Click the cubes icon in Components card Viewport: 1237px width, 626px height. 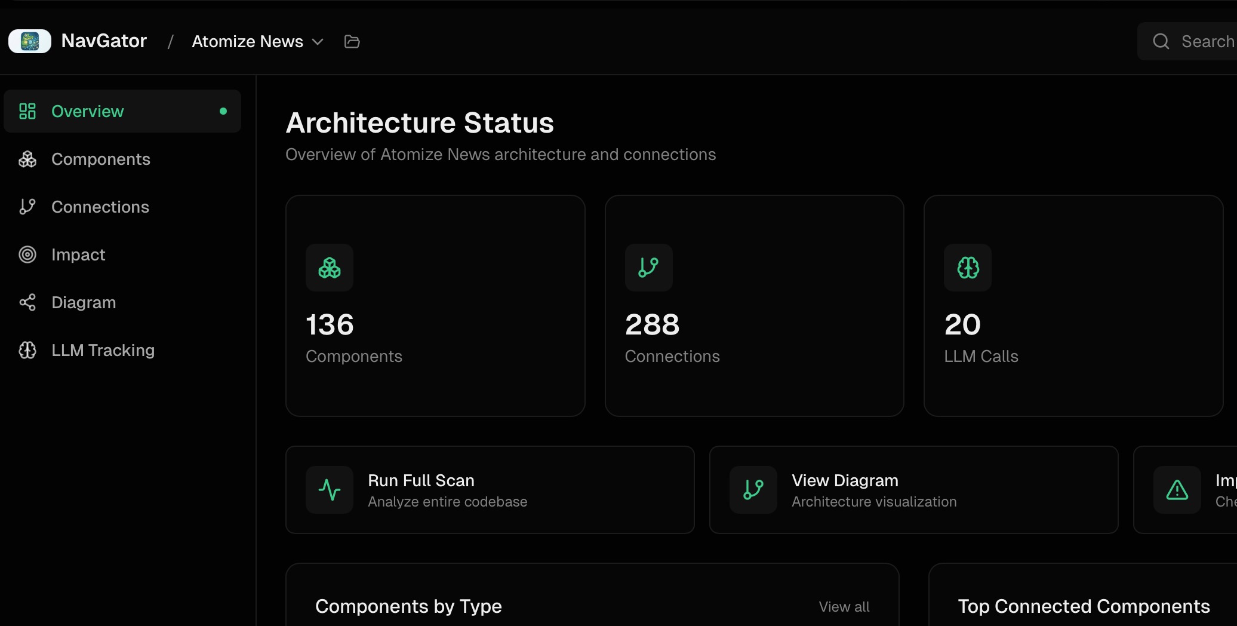pos(330,268)
